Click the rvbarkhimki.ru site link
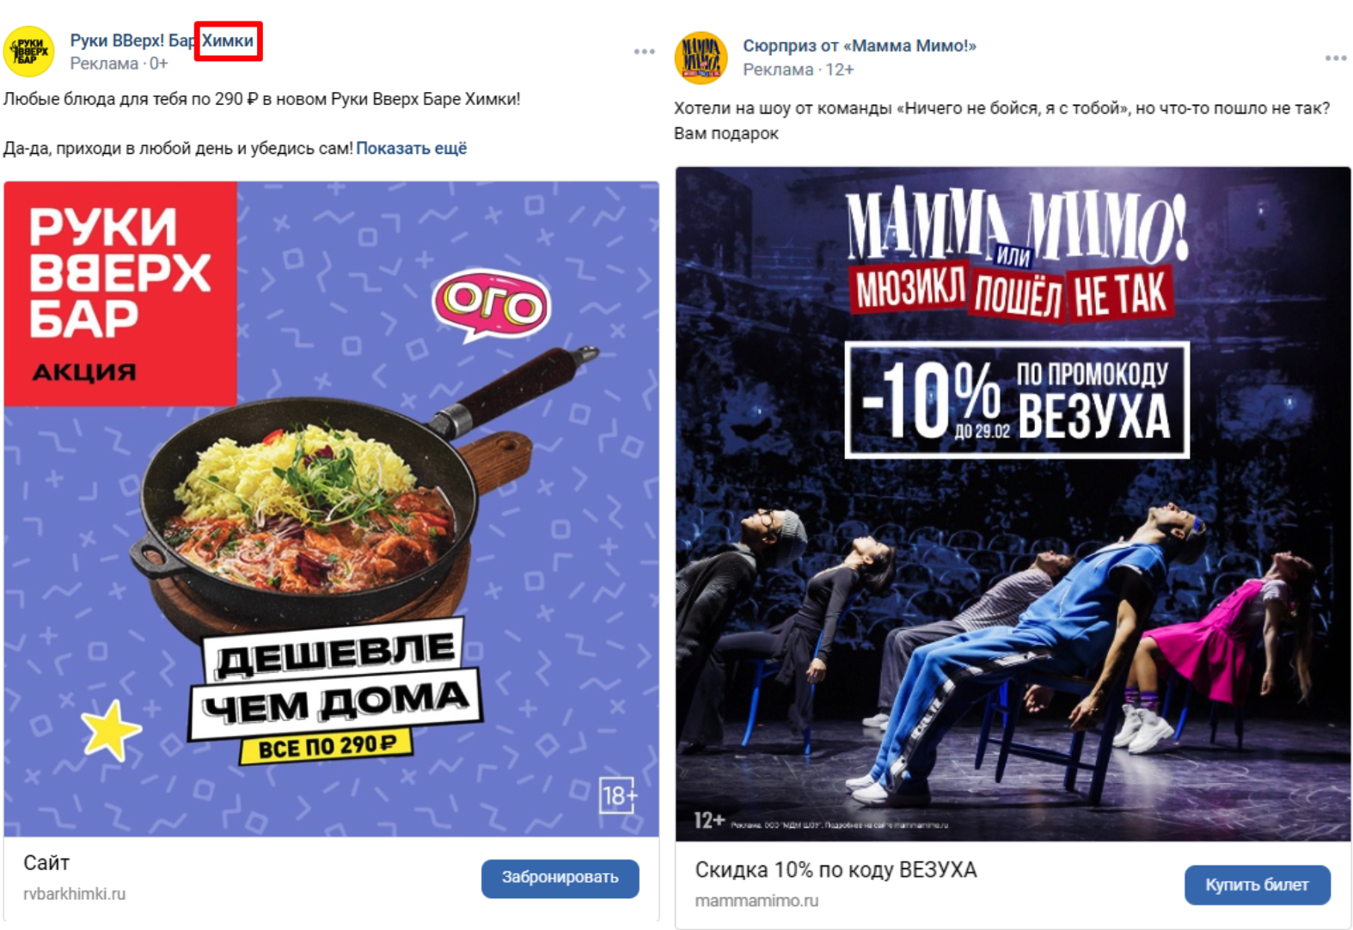Screen dimensions: 1353x930 pos(74,894)
